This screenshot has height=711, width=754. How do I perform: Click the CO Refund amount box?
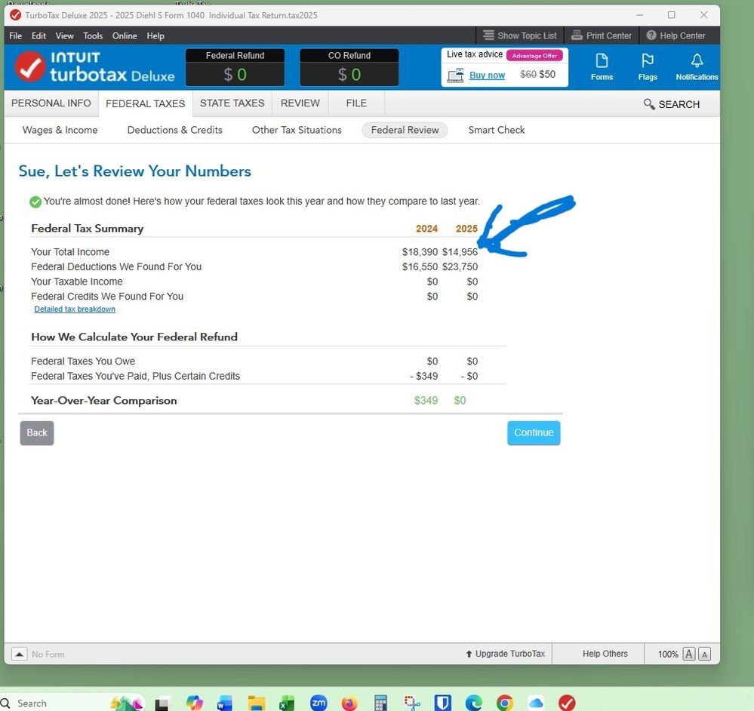click(349, 75)
